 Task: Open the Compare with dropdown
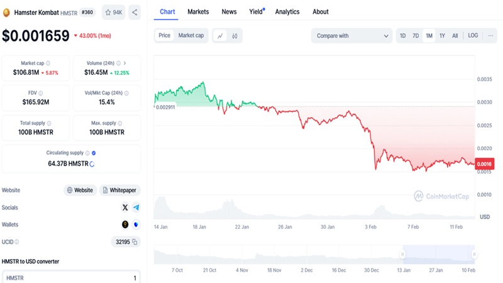point(351,36)
